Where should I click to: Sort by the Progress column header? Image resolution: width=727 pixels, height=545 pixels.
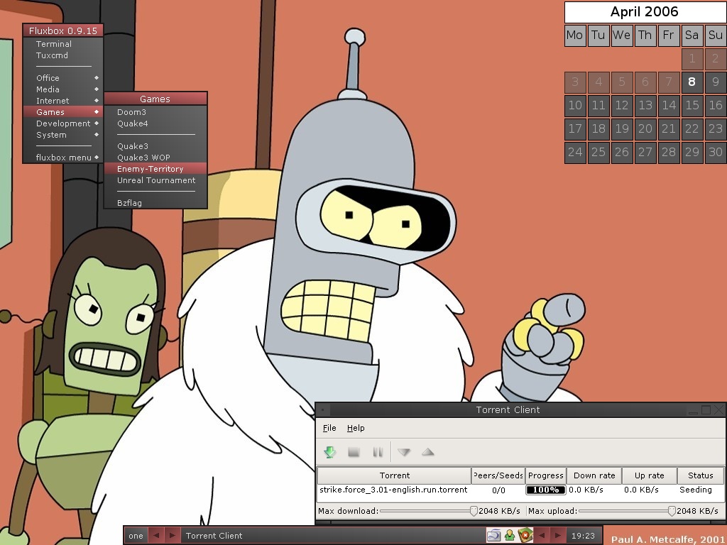(546, 475)
